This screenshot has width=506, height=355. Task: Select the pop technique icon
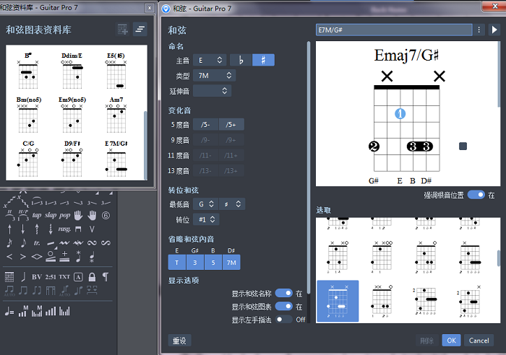click(x=64, y=215)
